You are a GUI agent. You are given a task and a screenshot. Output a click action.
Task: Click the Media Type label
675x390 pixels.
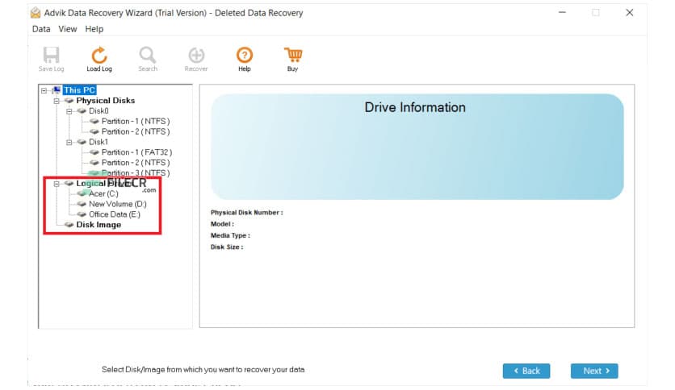[230, 236]
